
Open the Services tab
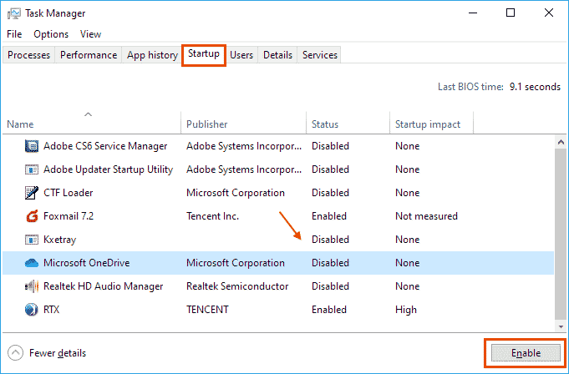(x=320, y=55)
